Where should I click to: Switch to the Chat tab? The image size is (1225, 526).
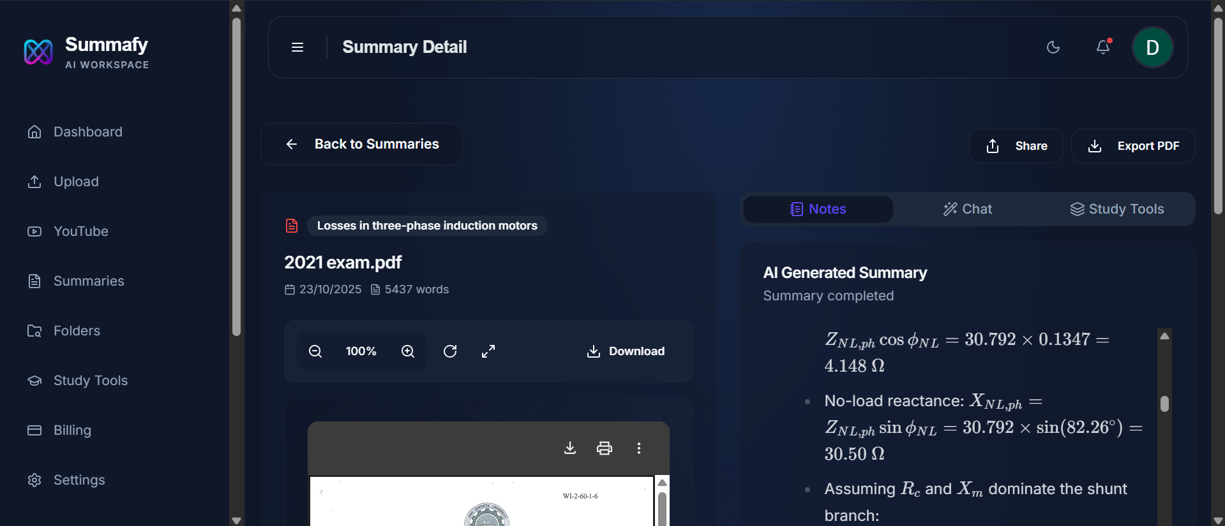coord(968,209)
